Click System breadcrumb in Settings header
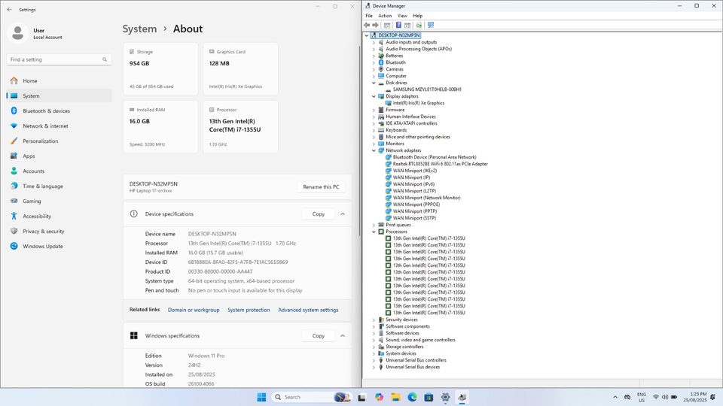Screen dimensions: 723x406 pos(140,29)
